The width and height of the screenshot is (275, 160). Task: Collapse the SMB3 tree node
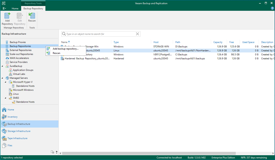[x=5, y=98]
